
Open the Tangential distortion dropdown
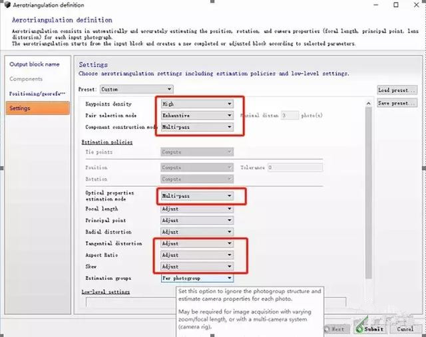(x=197, y=243)
